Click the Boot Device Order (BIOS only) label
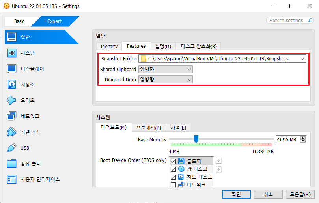The width and height of the screenshot is (319, 203). click(x=133, y=160)
